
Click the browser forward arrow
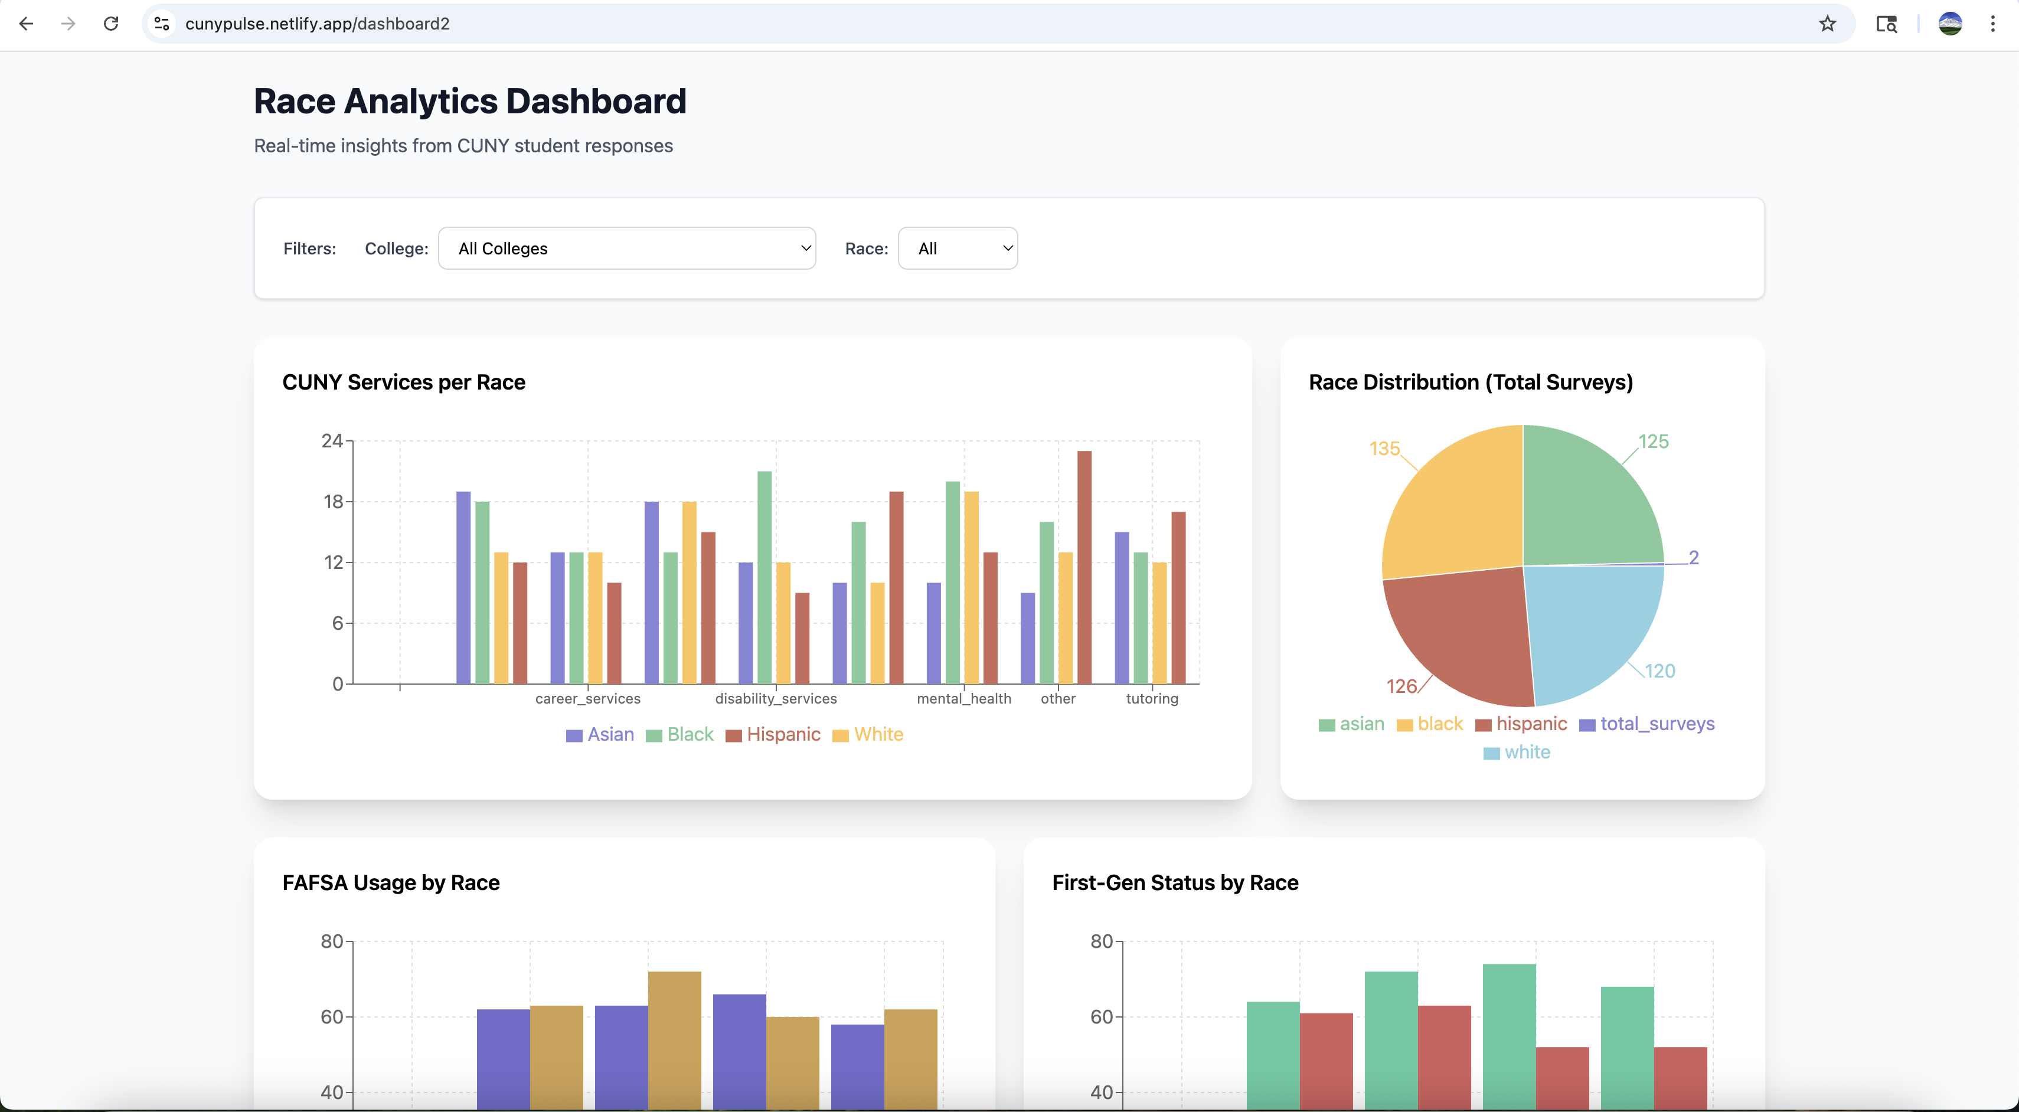tap(68, 24)
